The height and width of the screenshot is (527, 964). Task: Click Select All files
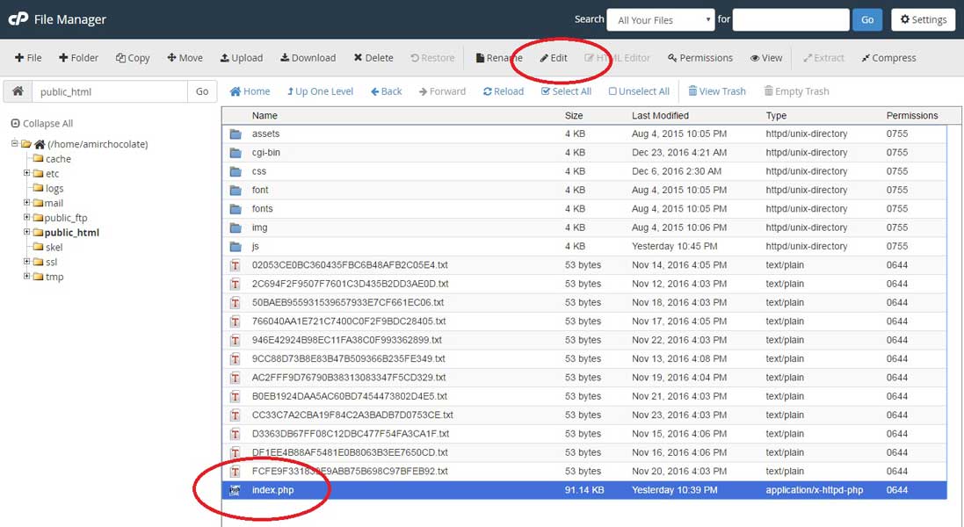pos(566,91)
